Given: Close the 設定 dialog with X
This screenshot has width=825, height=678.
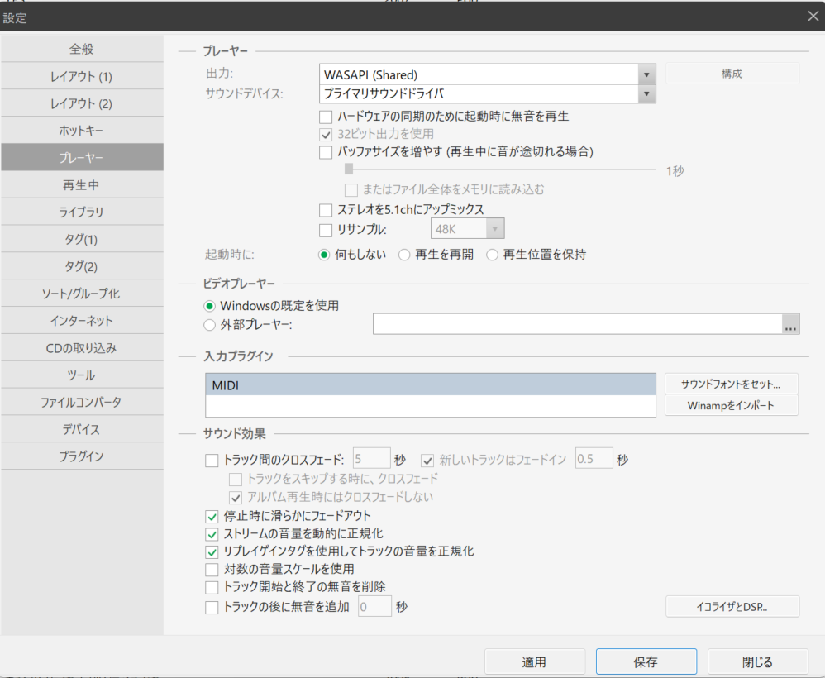Looking at the screenshot, I should point(813,15).
